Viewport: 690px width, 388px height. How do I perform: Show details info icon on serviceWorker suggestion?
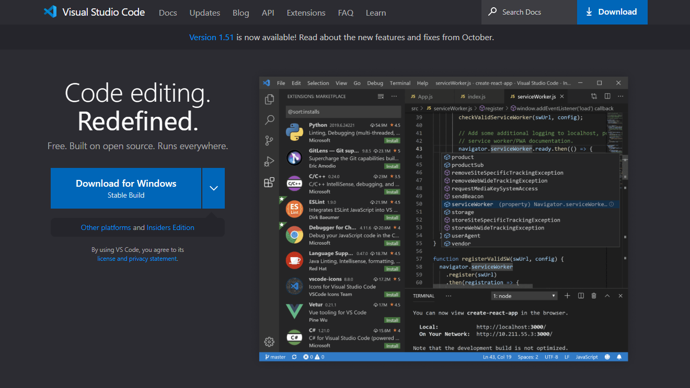[612, 204]
